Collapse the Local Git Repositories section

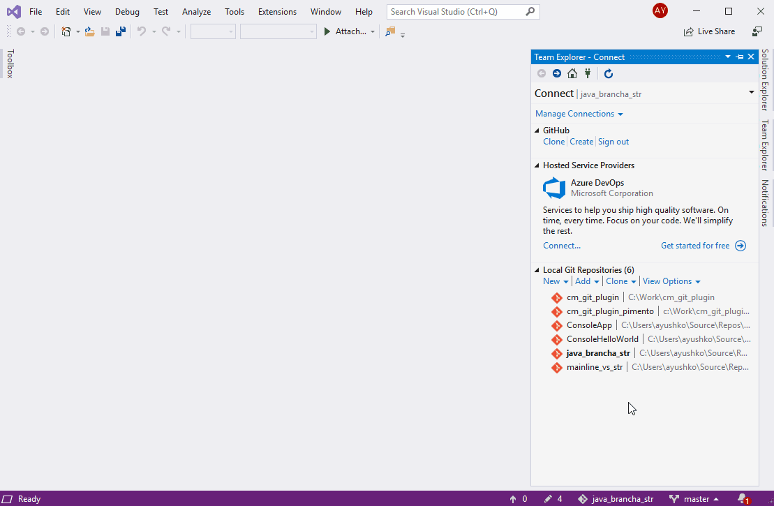(537, 270)
